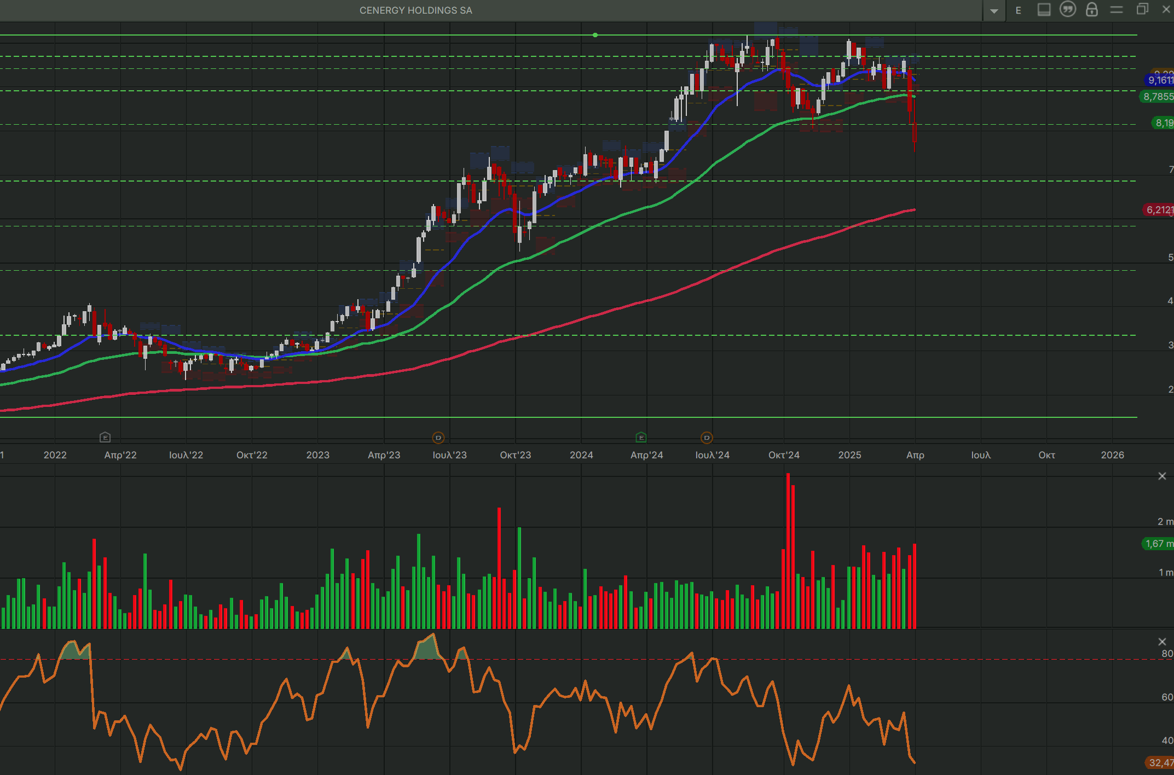Close the RSI oscillator panel

1162,642
